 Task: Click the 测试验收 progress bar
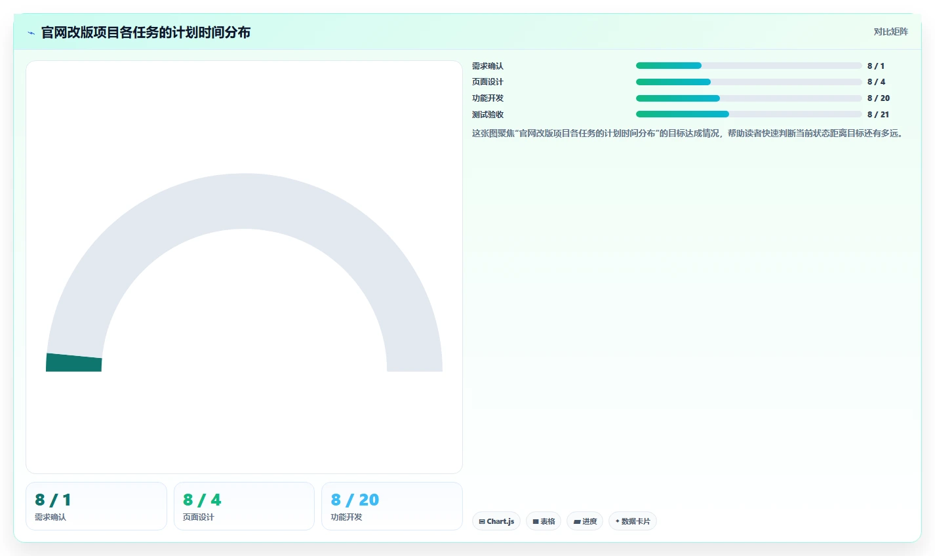click(x=749, y=114)
